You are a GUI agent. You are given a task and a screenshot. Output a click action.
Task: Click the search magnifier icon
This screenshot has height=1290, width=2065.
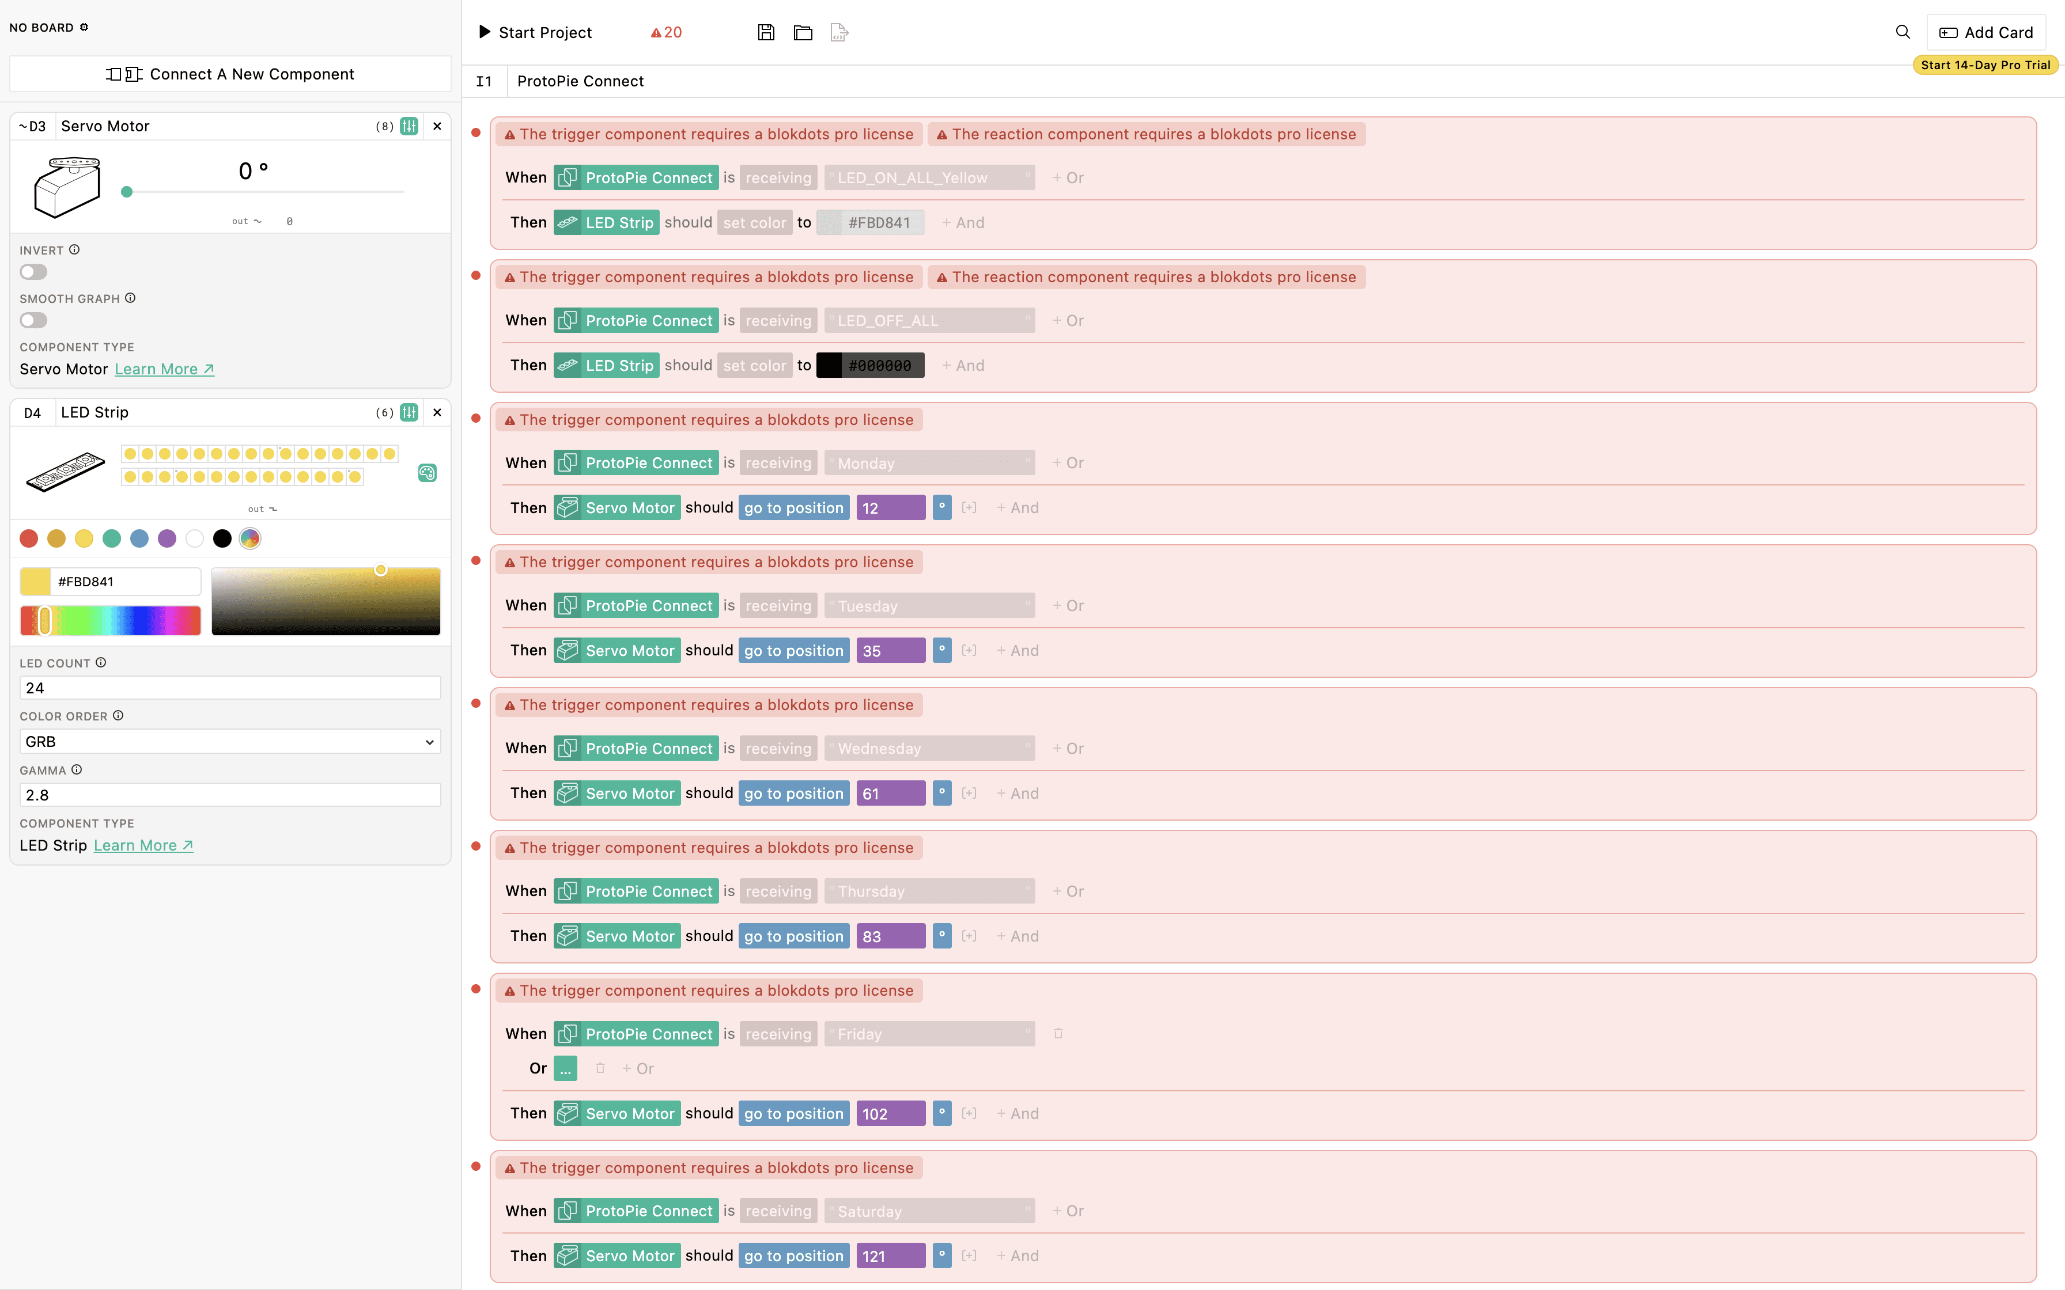point(1902,32)
